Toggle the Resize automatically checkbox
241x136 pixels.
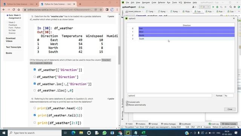pyautogui.click(x=127, y=105)
